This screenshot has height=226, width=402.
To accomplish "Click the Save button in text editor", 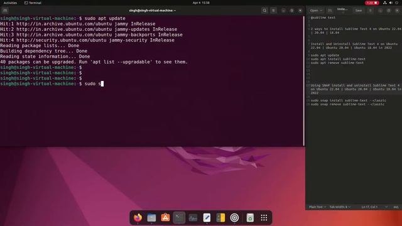I will tap(359, 11).
